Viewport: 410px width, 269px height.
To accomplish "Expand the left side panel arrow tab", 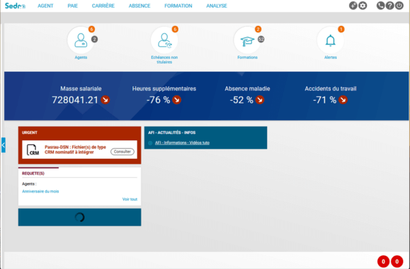I will click(x=3, y=145).
